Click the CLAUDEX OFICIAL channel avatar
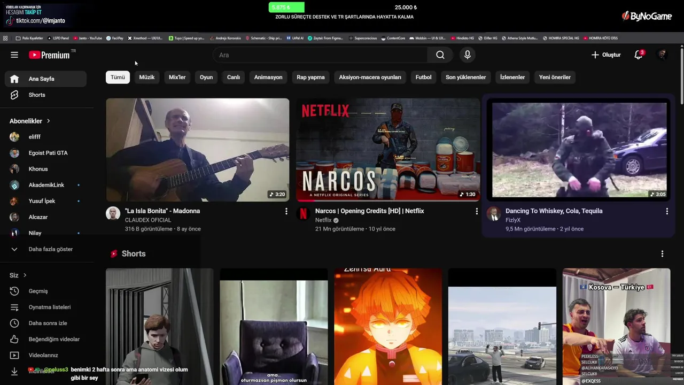The height and width of the screenshot is (385, 684). point(113,214)
